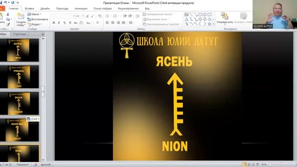
Task: Select the down block arrow shape
Action: 205,19
